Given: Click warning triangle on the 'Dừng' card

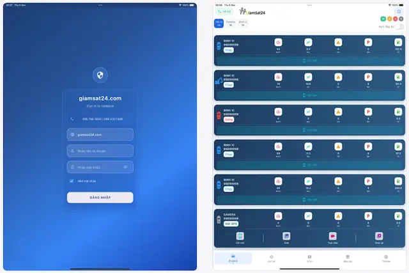Looking at the screenshot, I should (338, 112).
